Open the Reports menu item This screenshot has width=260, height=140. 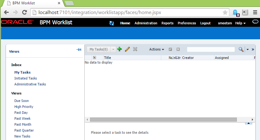[x=167, y=23]
